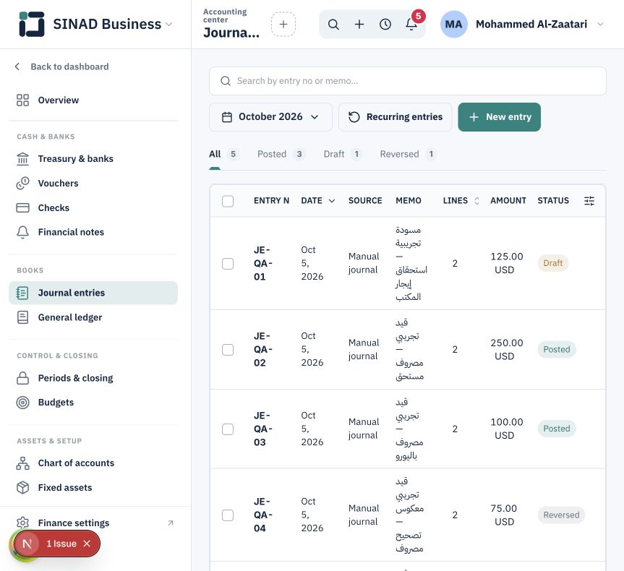Open table column settings icon

[x=589, y=200]
